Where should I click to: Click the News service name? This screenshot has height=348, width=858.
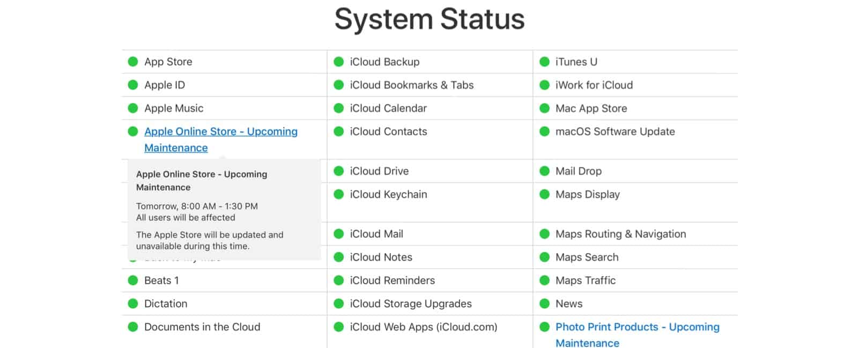pos(569,303)
